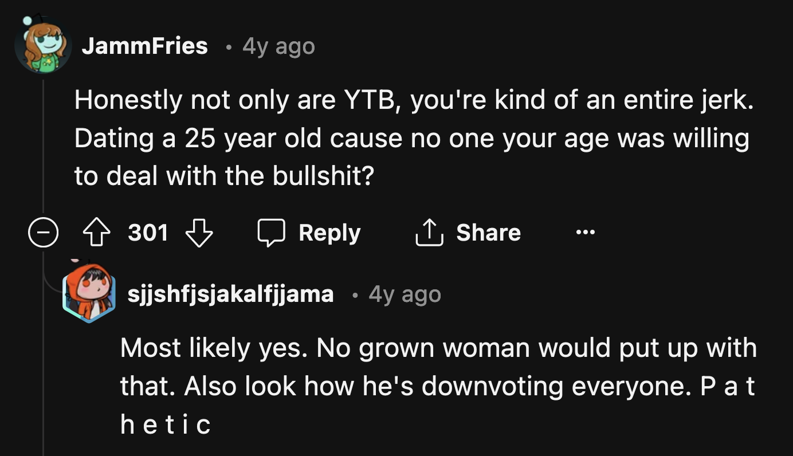The width and height of the screenshot is (793, 456).
Task: Collapse the comment thread with the minus button
Action: 43,232
